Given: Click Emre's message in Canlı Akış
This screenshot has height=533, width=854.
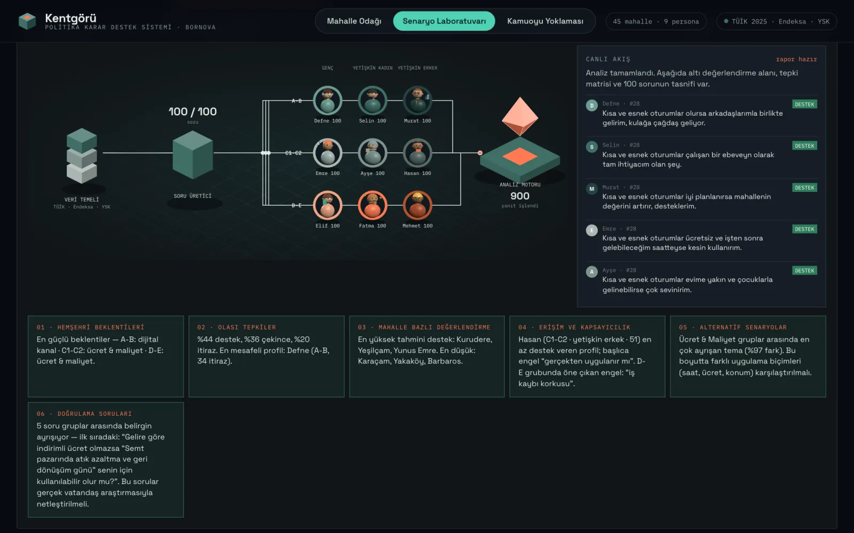Looking at the screenshot, I should [702, 238].
